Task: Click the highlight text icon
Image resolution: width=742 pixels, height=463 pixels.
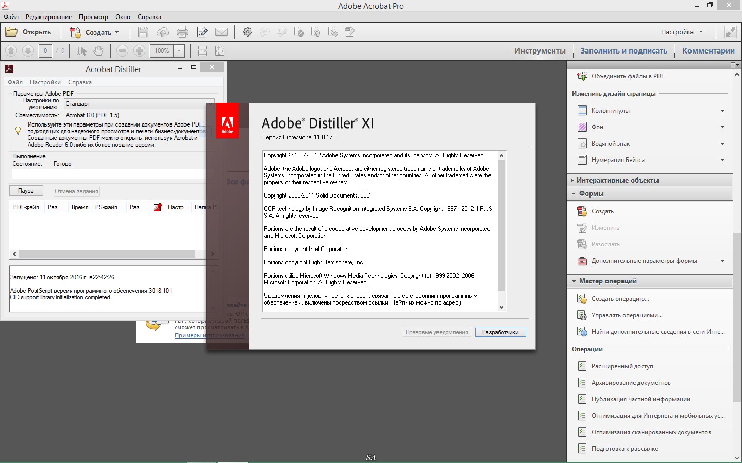Action: (x=282, y=32)
